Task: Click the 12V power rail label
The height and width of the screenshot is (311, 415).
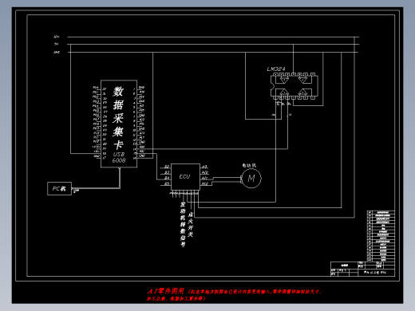Action: (x=57, y=37)
